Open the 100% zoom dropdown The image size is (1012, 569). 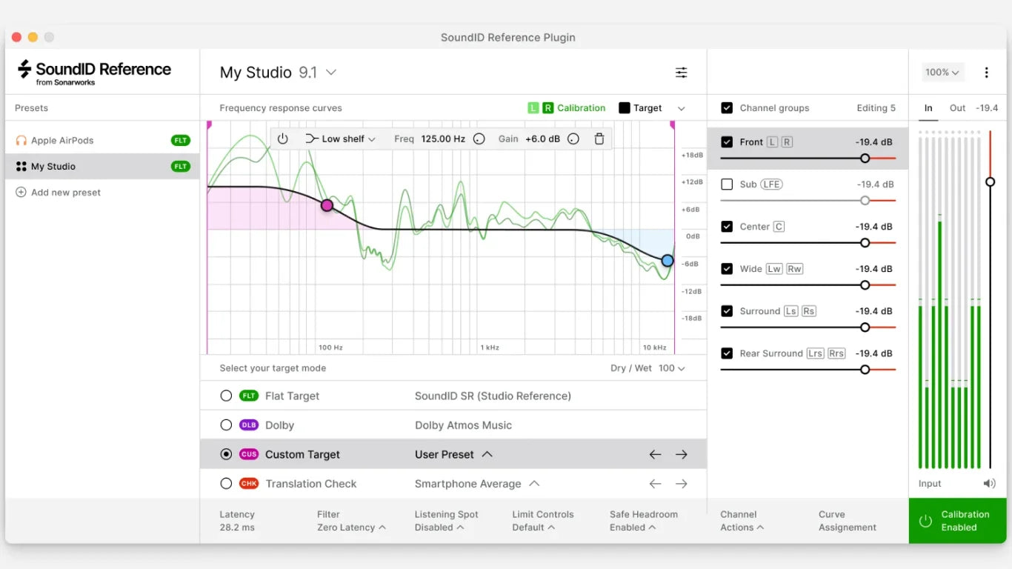point(942,72)
